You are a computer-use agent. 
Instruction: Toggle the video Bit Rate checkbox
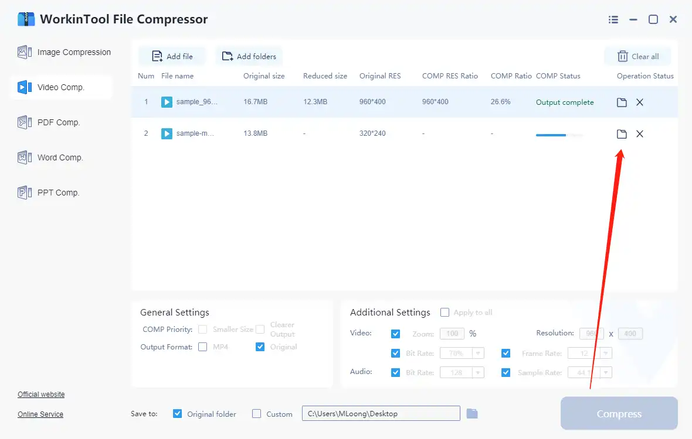(395, 353)
